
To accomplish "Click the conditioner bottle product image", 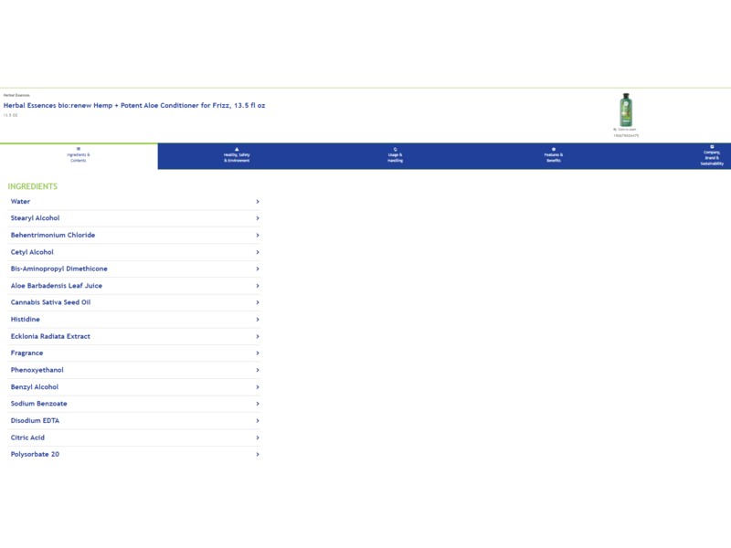I will point(626,111).
